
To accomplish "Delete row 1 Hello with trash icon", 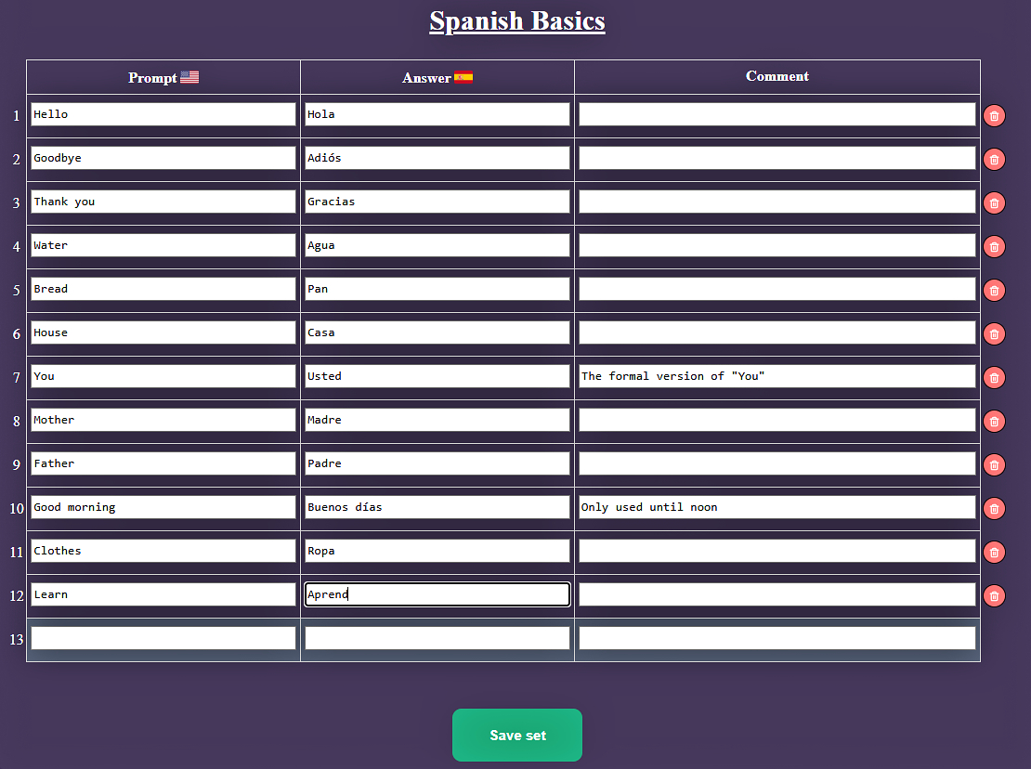I will click(x=994, y=116).
